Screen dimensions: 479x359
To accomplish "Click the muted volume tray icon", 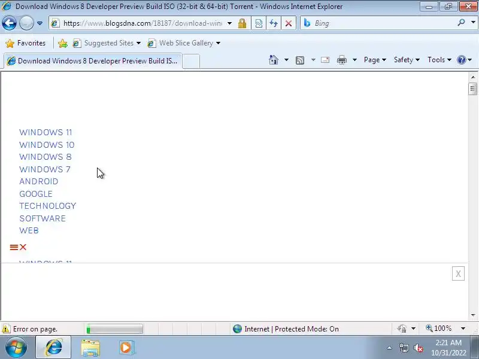I will click(x=418, y=348).
